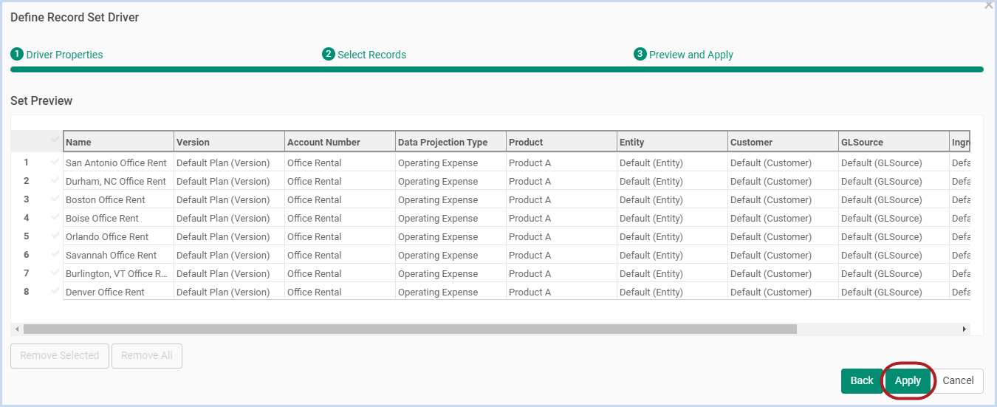Click the horizontal scrollbar thumb
This screenshot has width=997, height=407.
[410, 329]
